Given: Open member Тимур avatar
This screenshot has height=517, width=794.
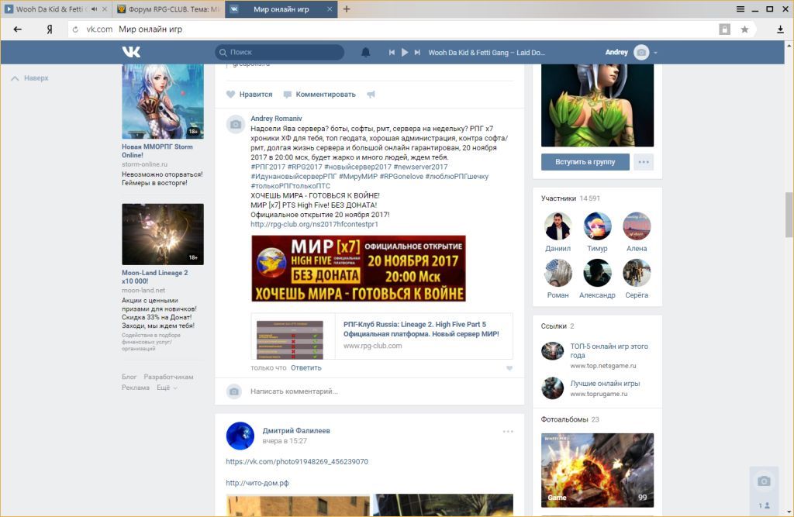Looking at the screenshot, I should (x=598, y=226).
